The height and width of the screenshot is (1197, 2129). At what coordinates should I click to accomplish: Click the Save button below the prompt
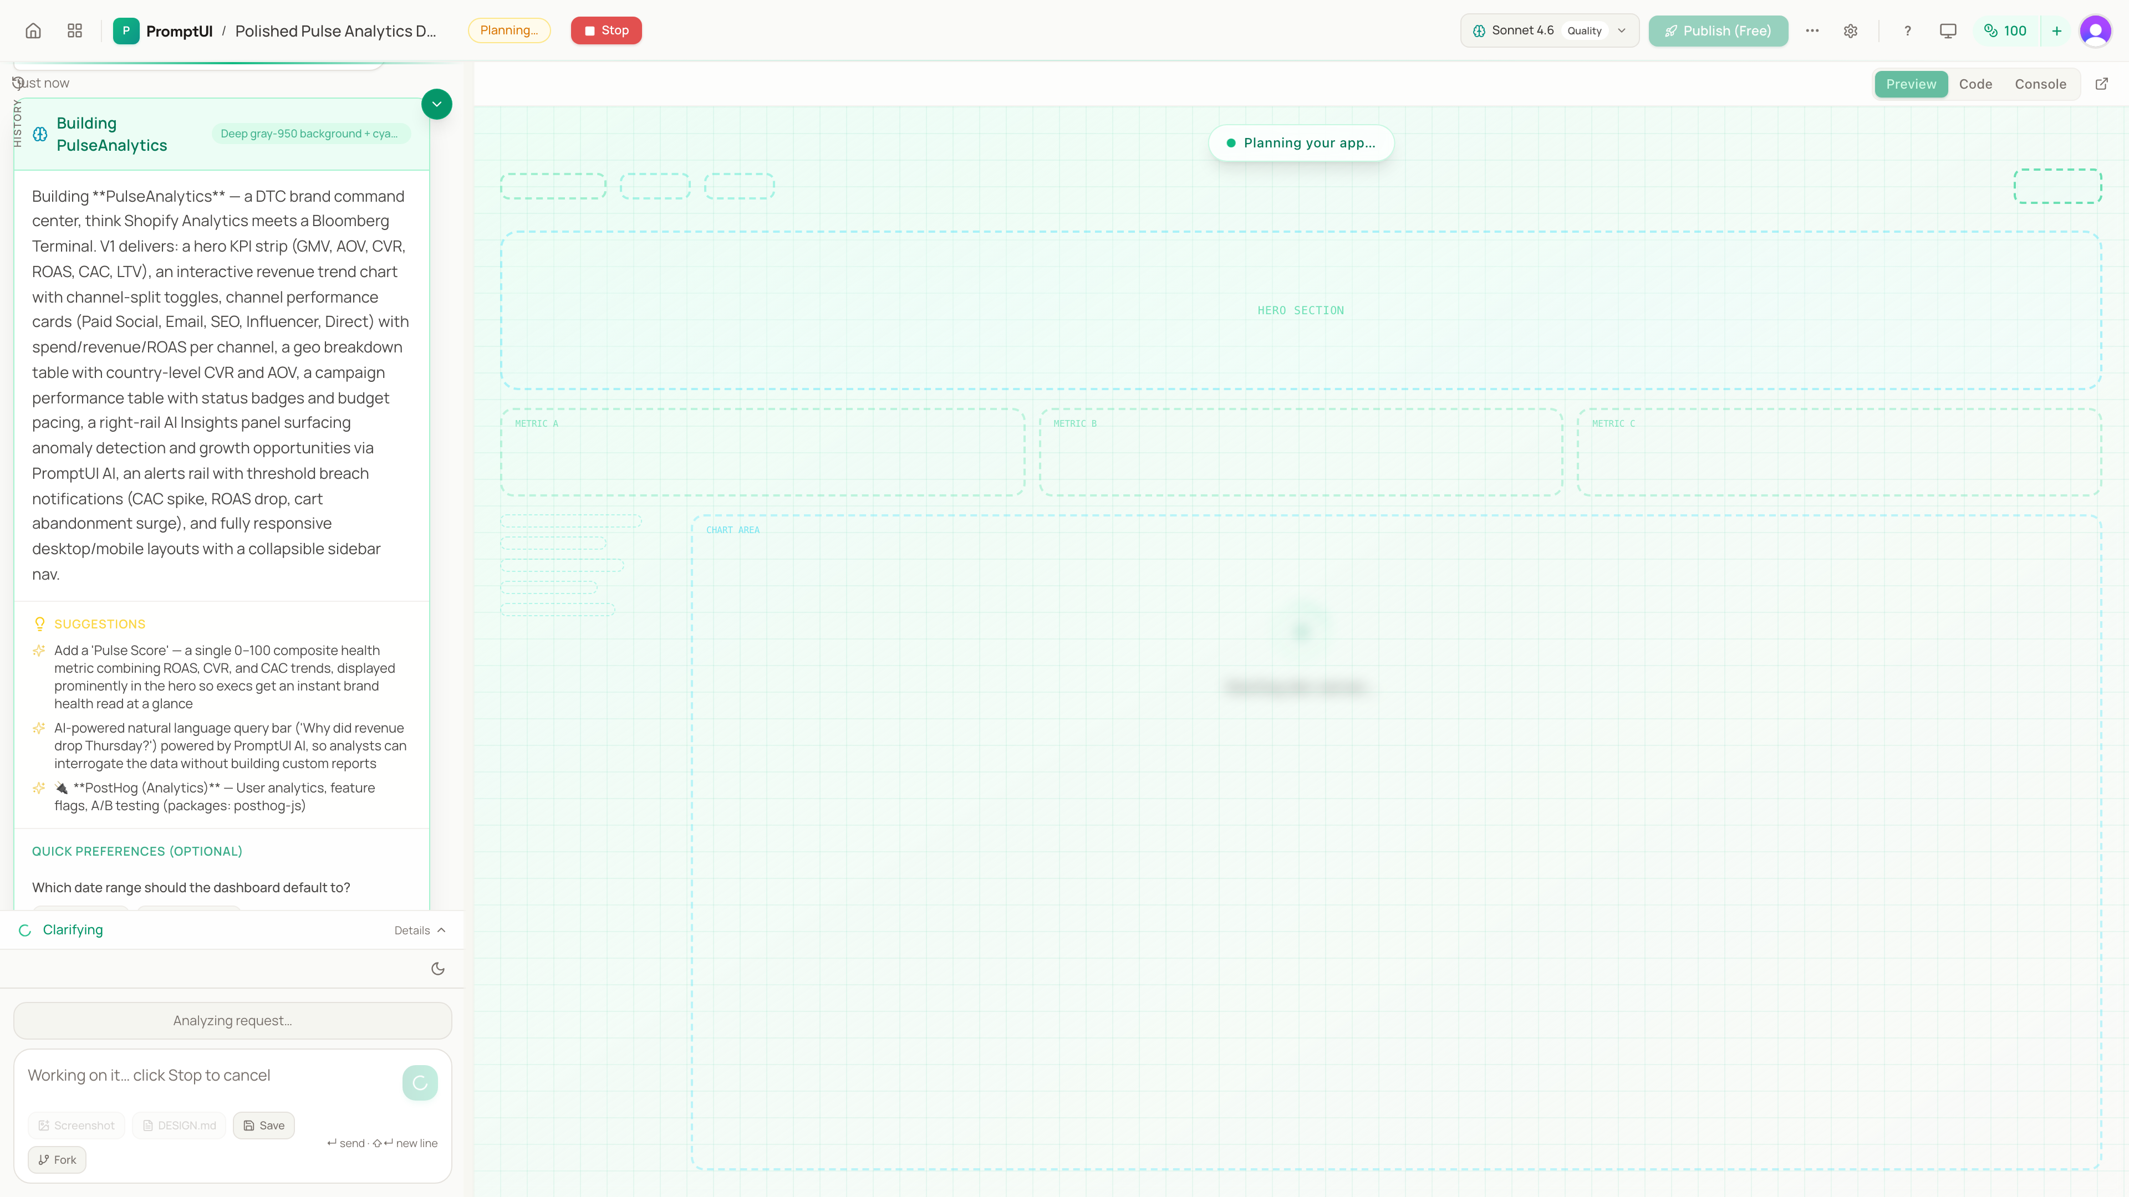[x=264, y=1125]
